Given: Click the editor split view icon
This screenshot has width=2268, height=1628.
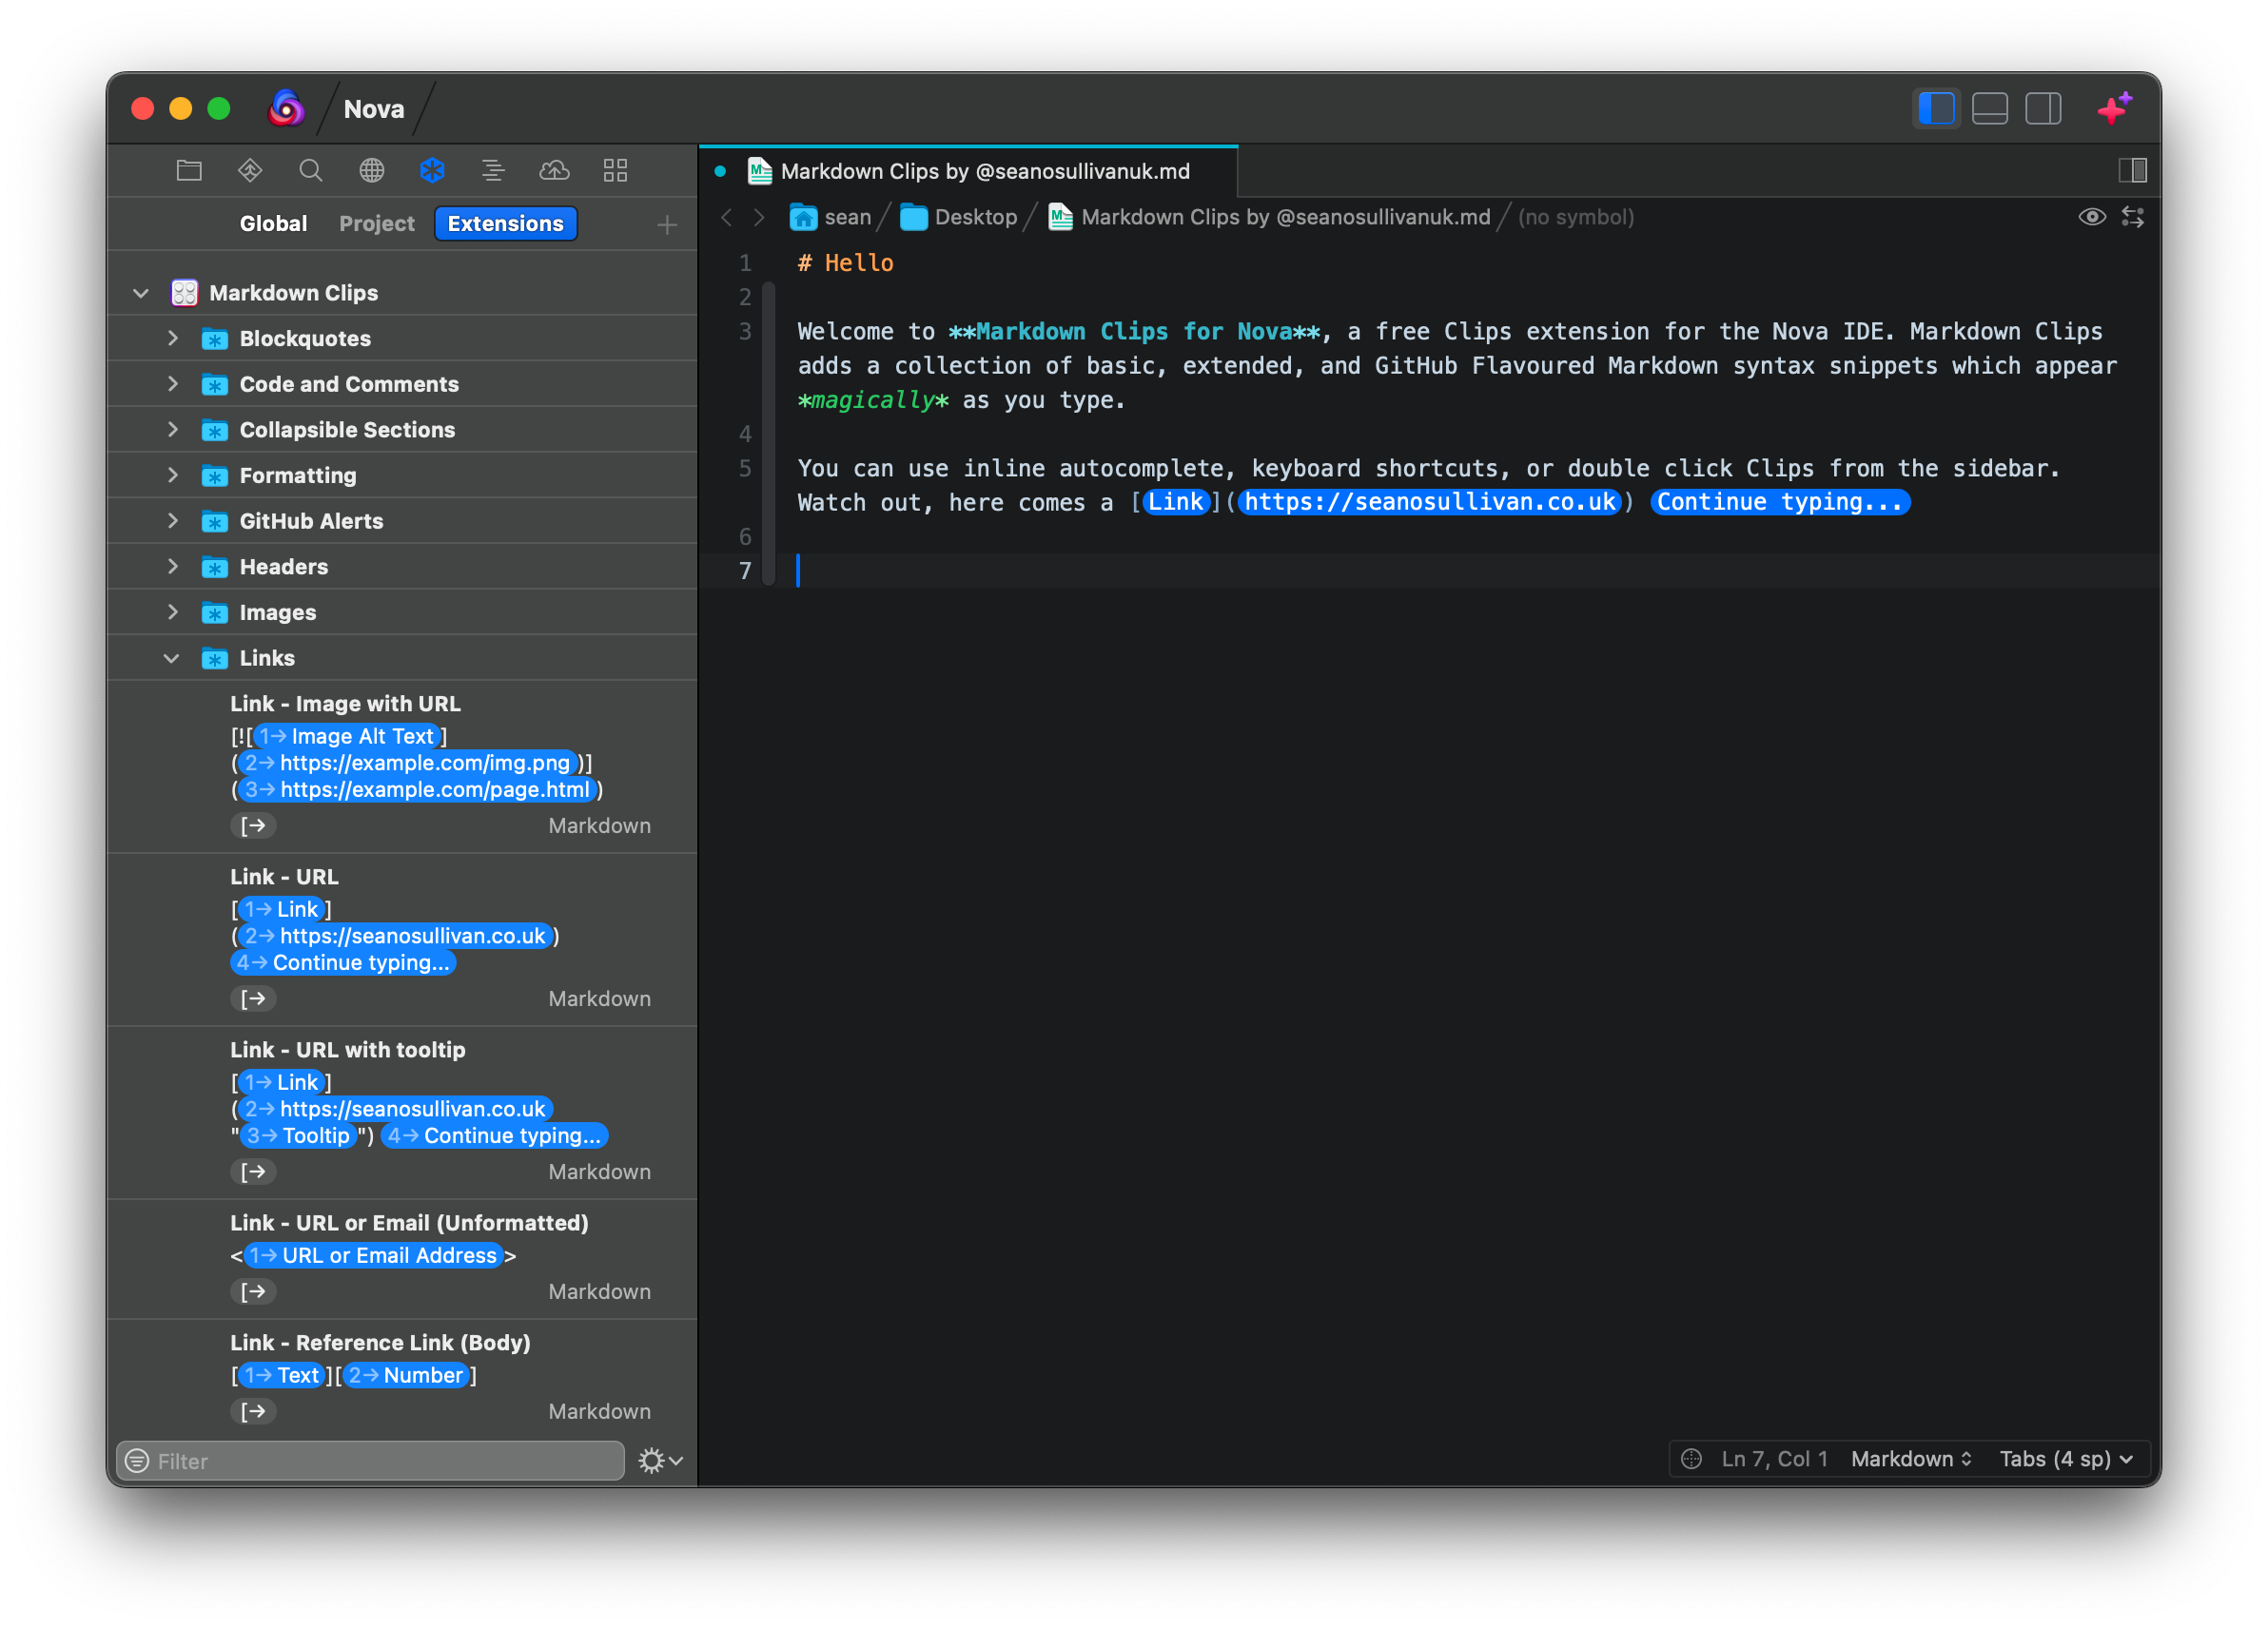Looking at the screenshot, I should 2132,171.
